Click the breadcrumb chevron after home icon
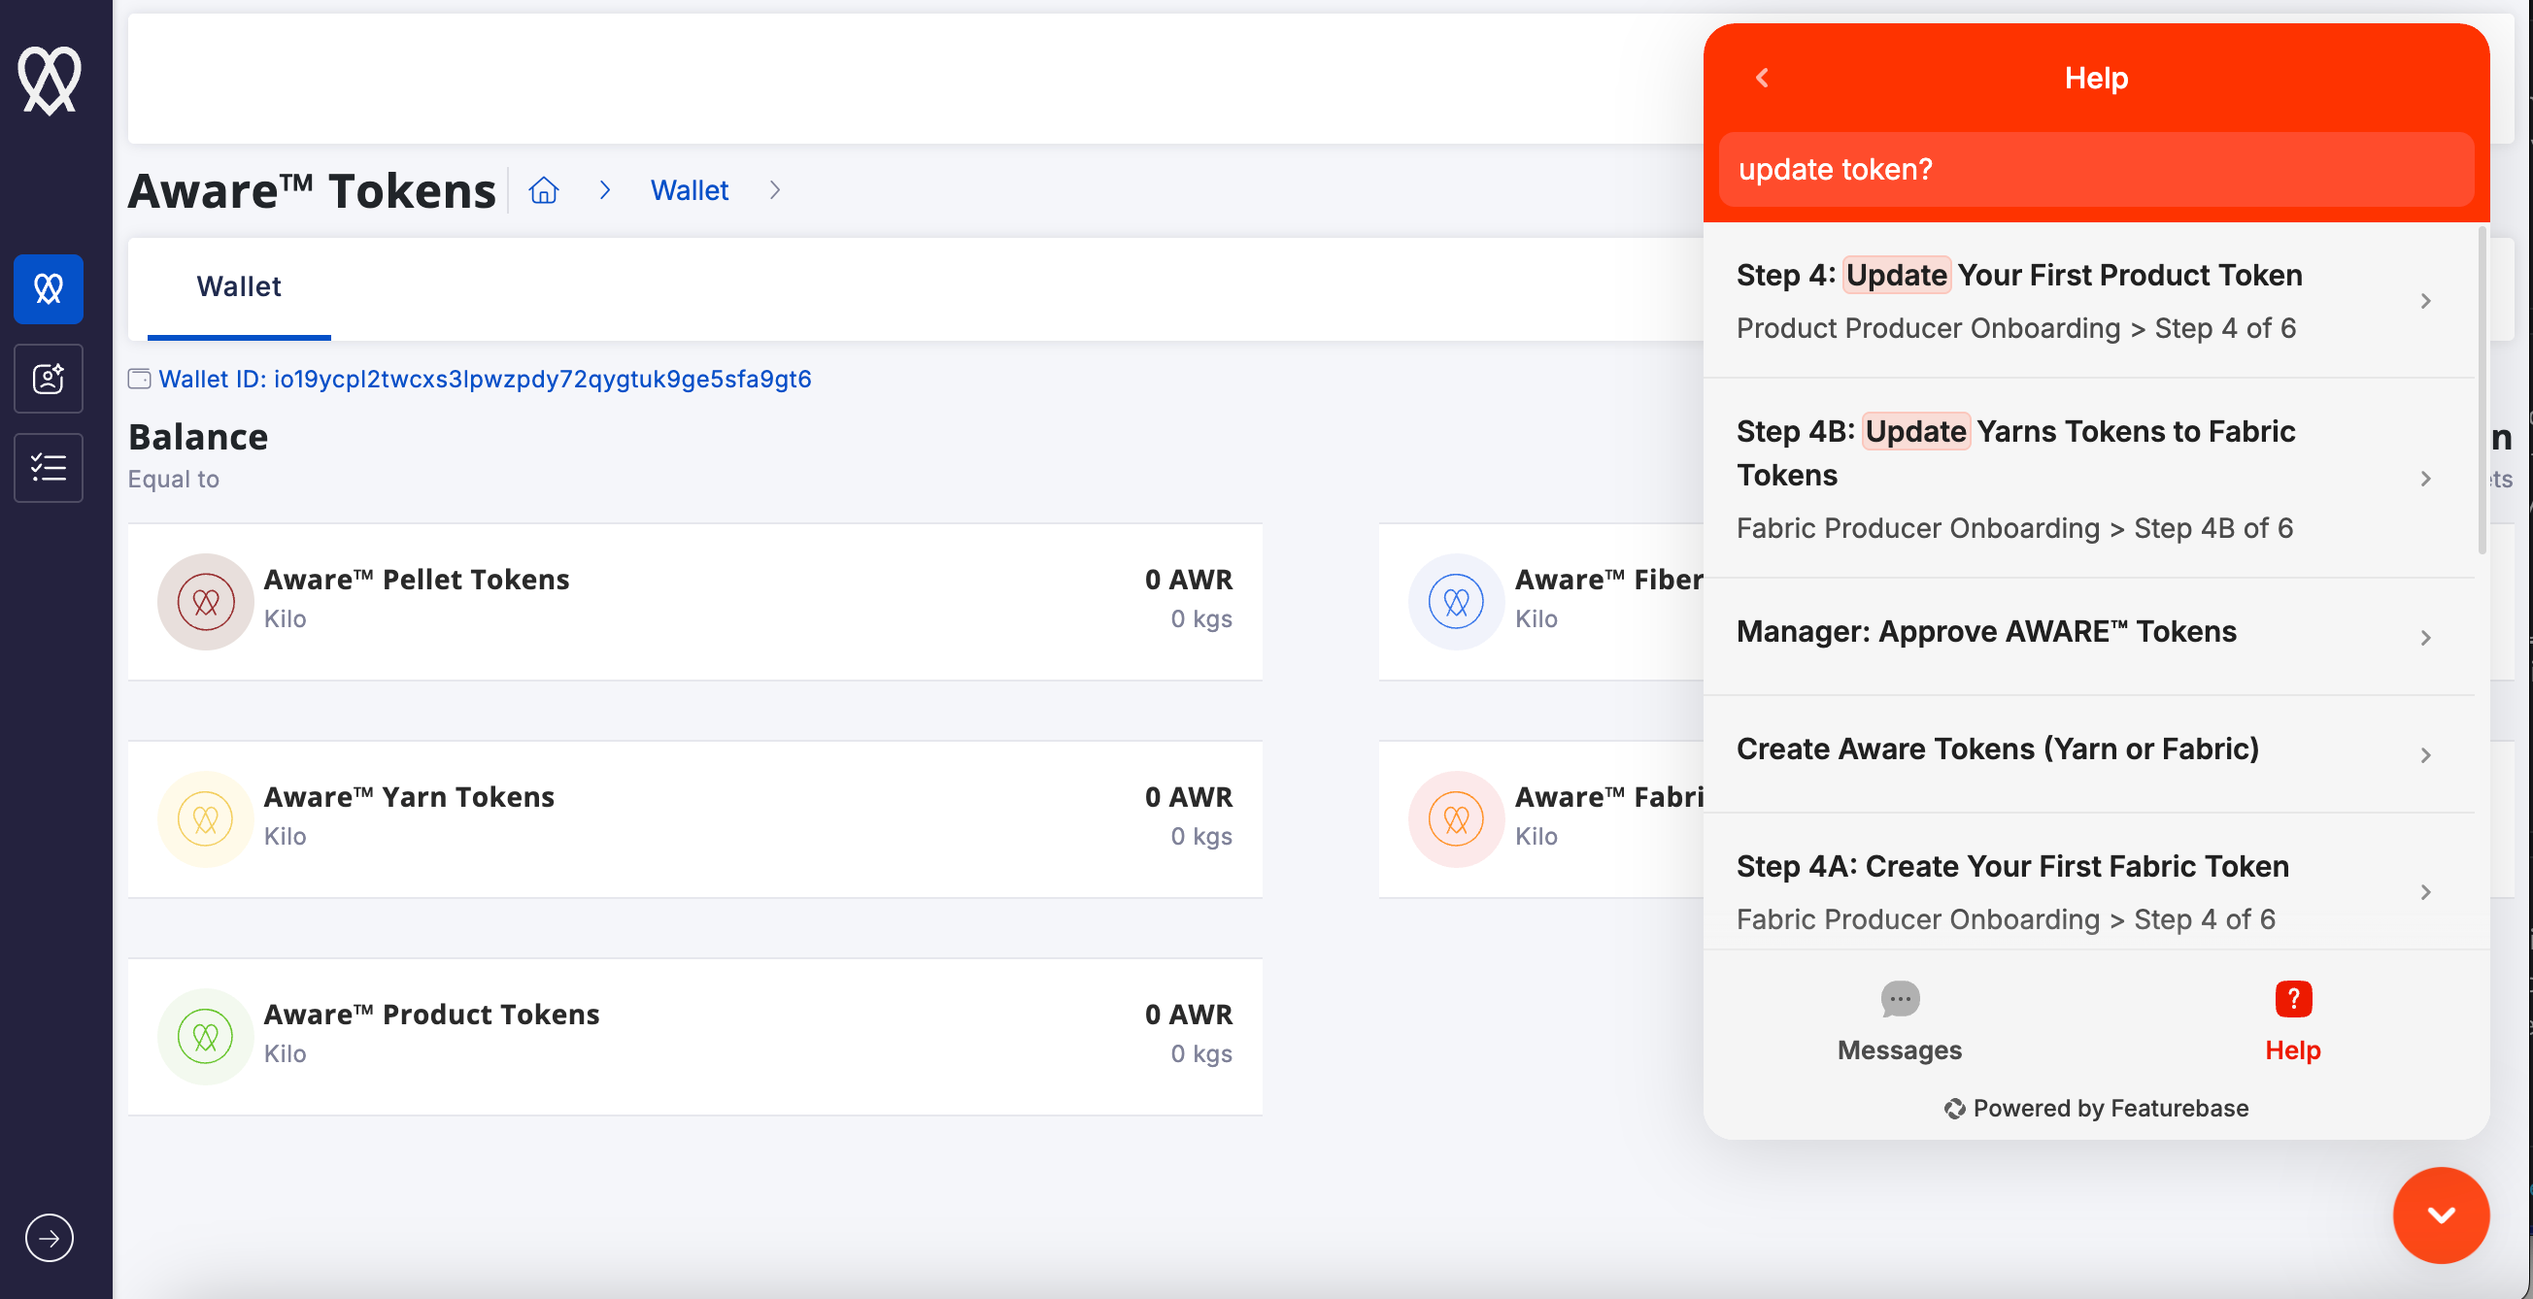The width and height of the screenshot is (2533, 1299). 605,189
